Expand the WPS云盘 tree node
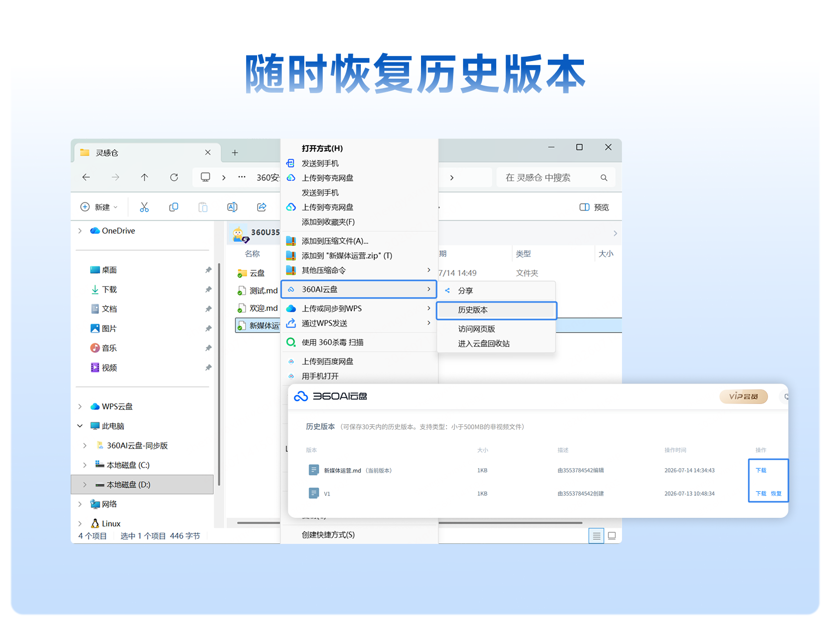This screenshot has width=830, height=622. pos(80,407)
